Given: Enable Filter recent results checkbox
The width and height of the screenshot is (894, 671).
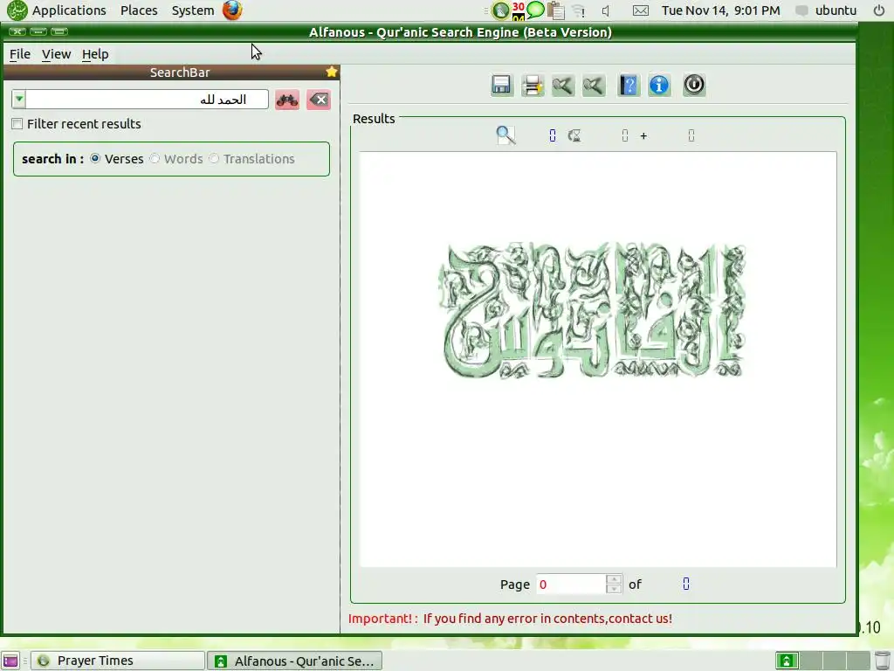Looking at the screenshot, I should [17, 124].
